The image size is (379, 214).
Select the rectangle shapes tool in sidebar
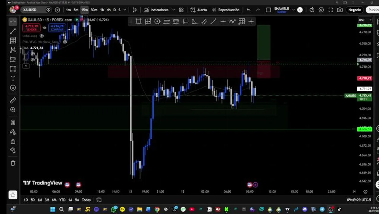click(13, 69)
